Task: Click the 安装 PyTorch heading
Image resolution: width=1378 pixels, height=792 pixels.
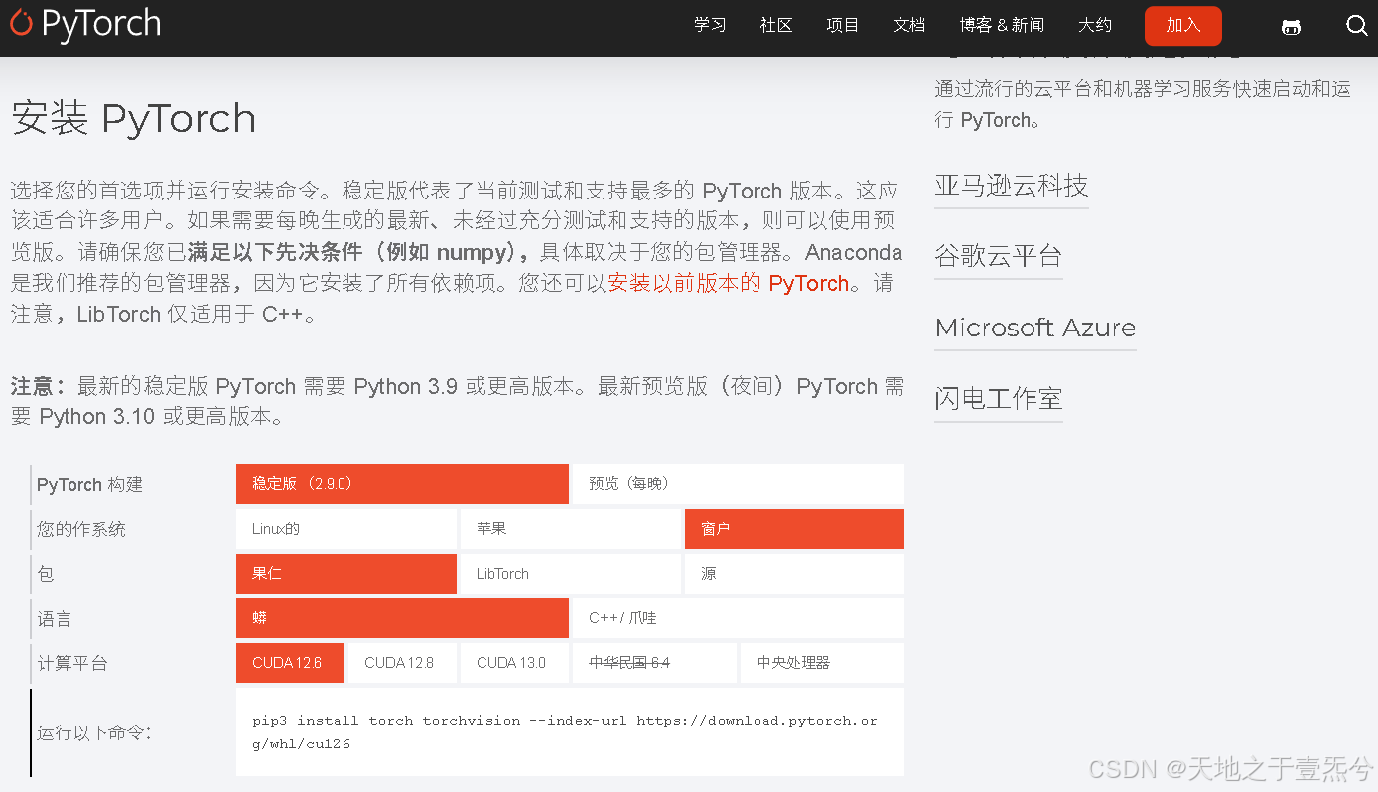Action: (133, 119)
